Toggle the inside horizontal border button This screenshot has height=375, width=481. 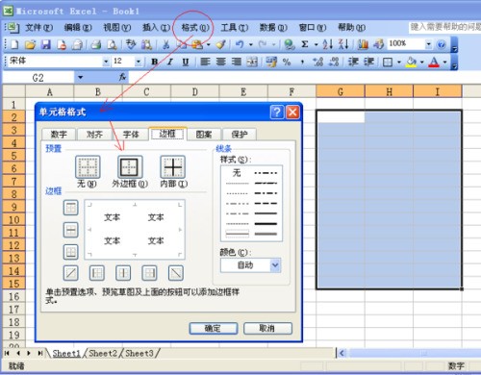71,230
